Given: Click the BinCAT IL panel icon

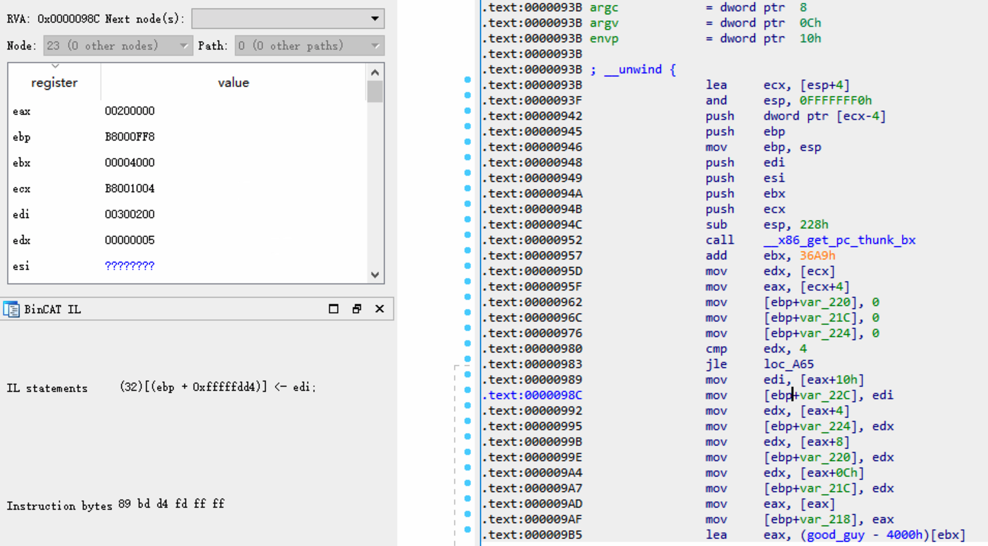Looking at the screenshot, I should tap(11, 309).
